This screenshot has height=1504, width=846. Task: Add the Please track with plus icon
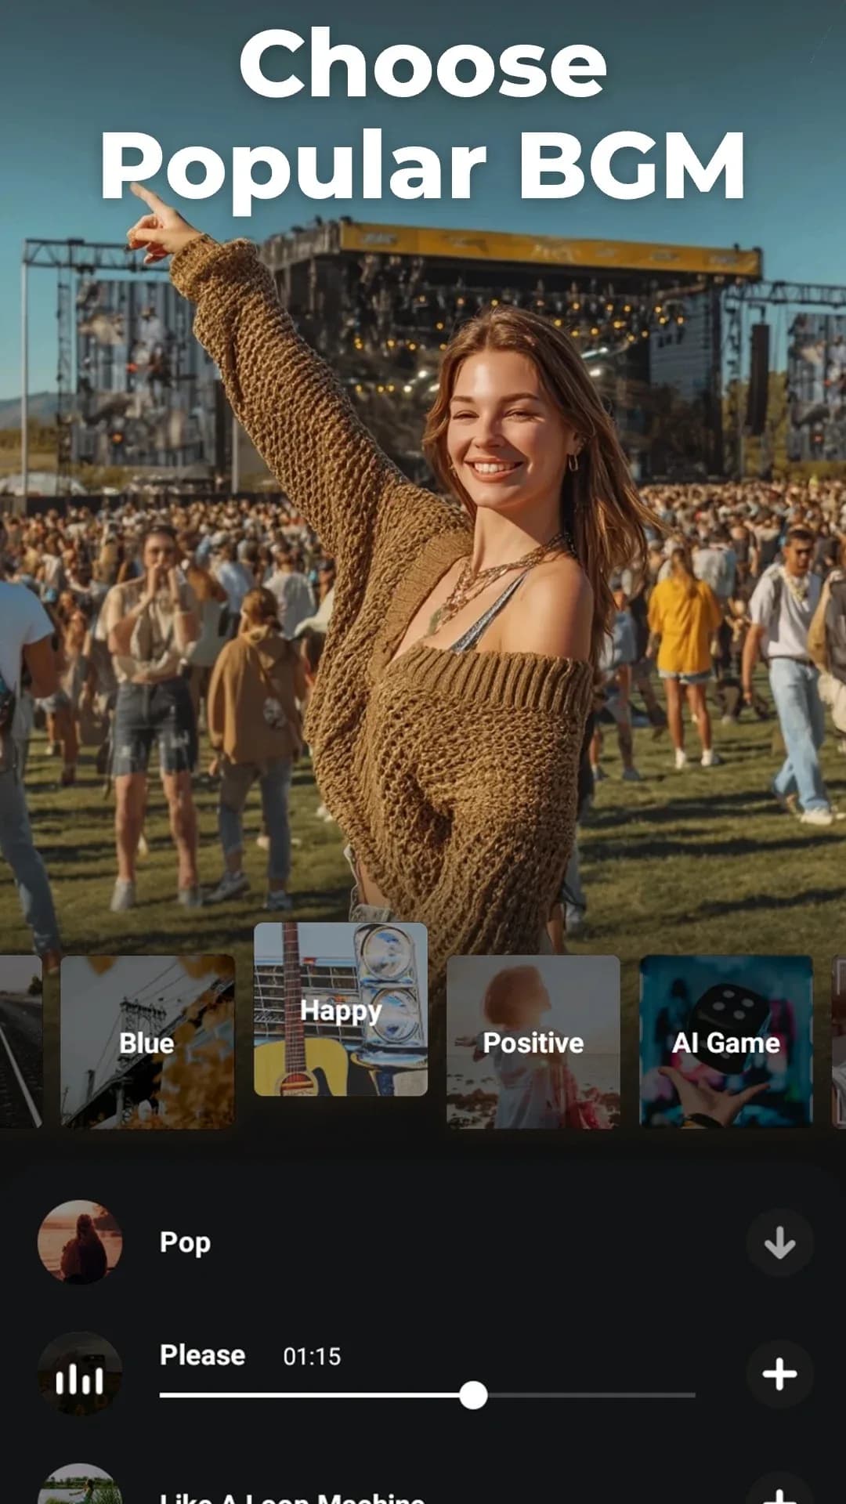[x=779, y=1374]
